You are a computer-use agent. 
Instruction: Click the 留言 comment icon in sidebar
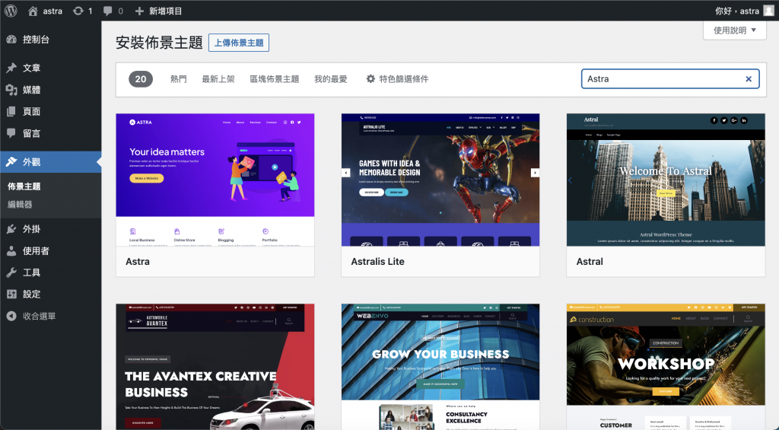click(x=11, y=133)
